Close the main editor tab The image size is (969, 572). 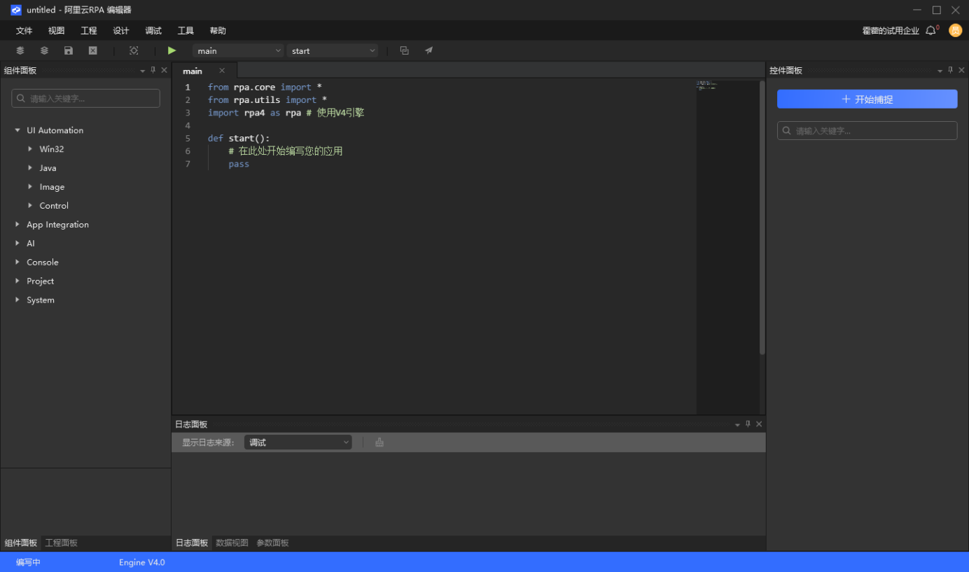(x=222, y=71)
